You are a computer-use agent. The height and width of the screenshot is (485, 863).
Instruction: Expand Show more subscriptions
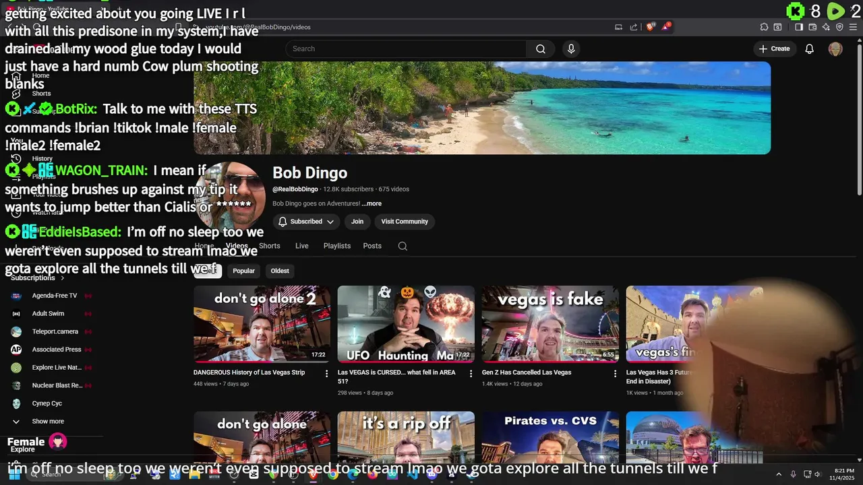tap(48, 422)
